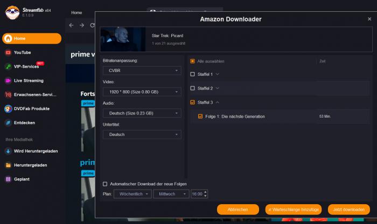
Task: Open the Home sidebar item
Action: click(32, 38)
